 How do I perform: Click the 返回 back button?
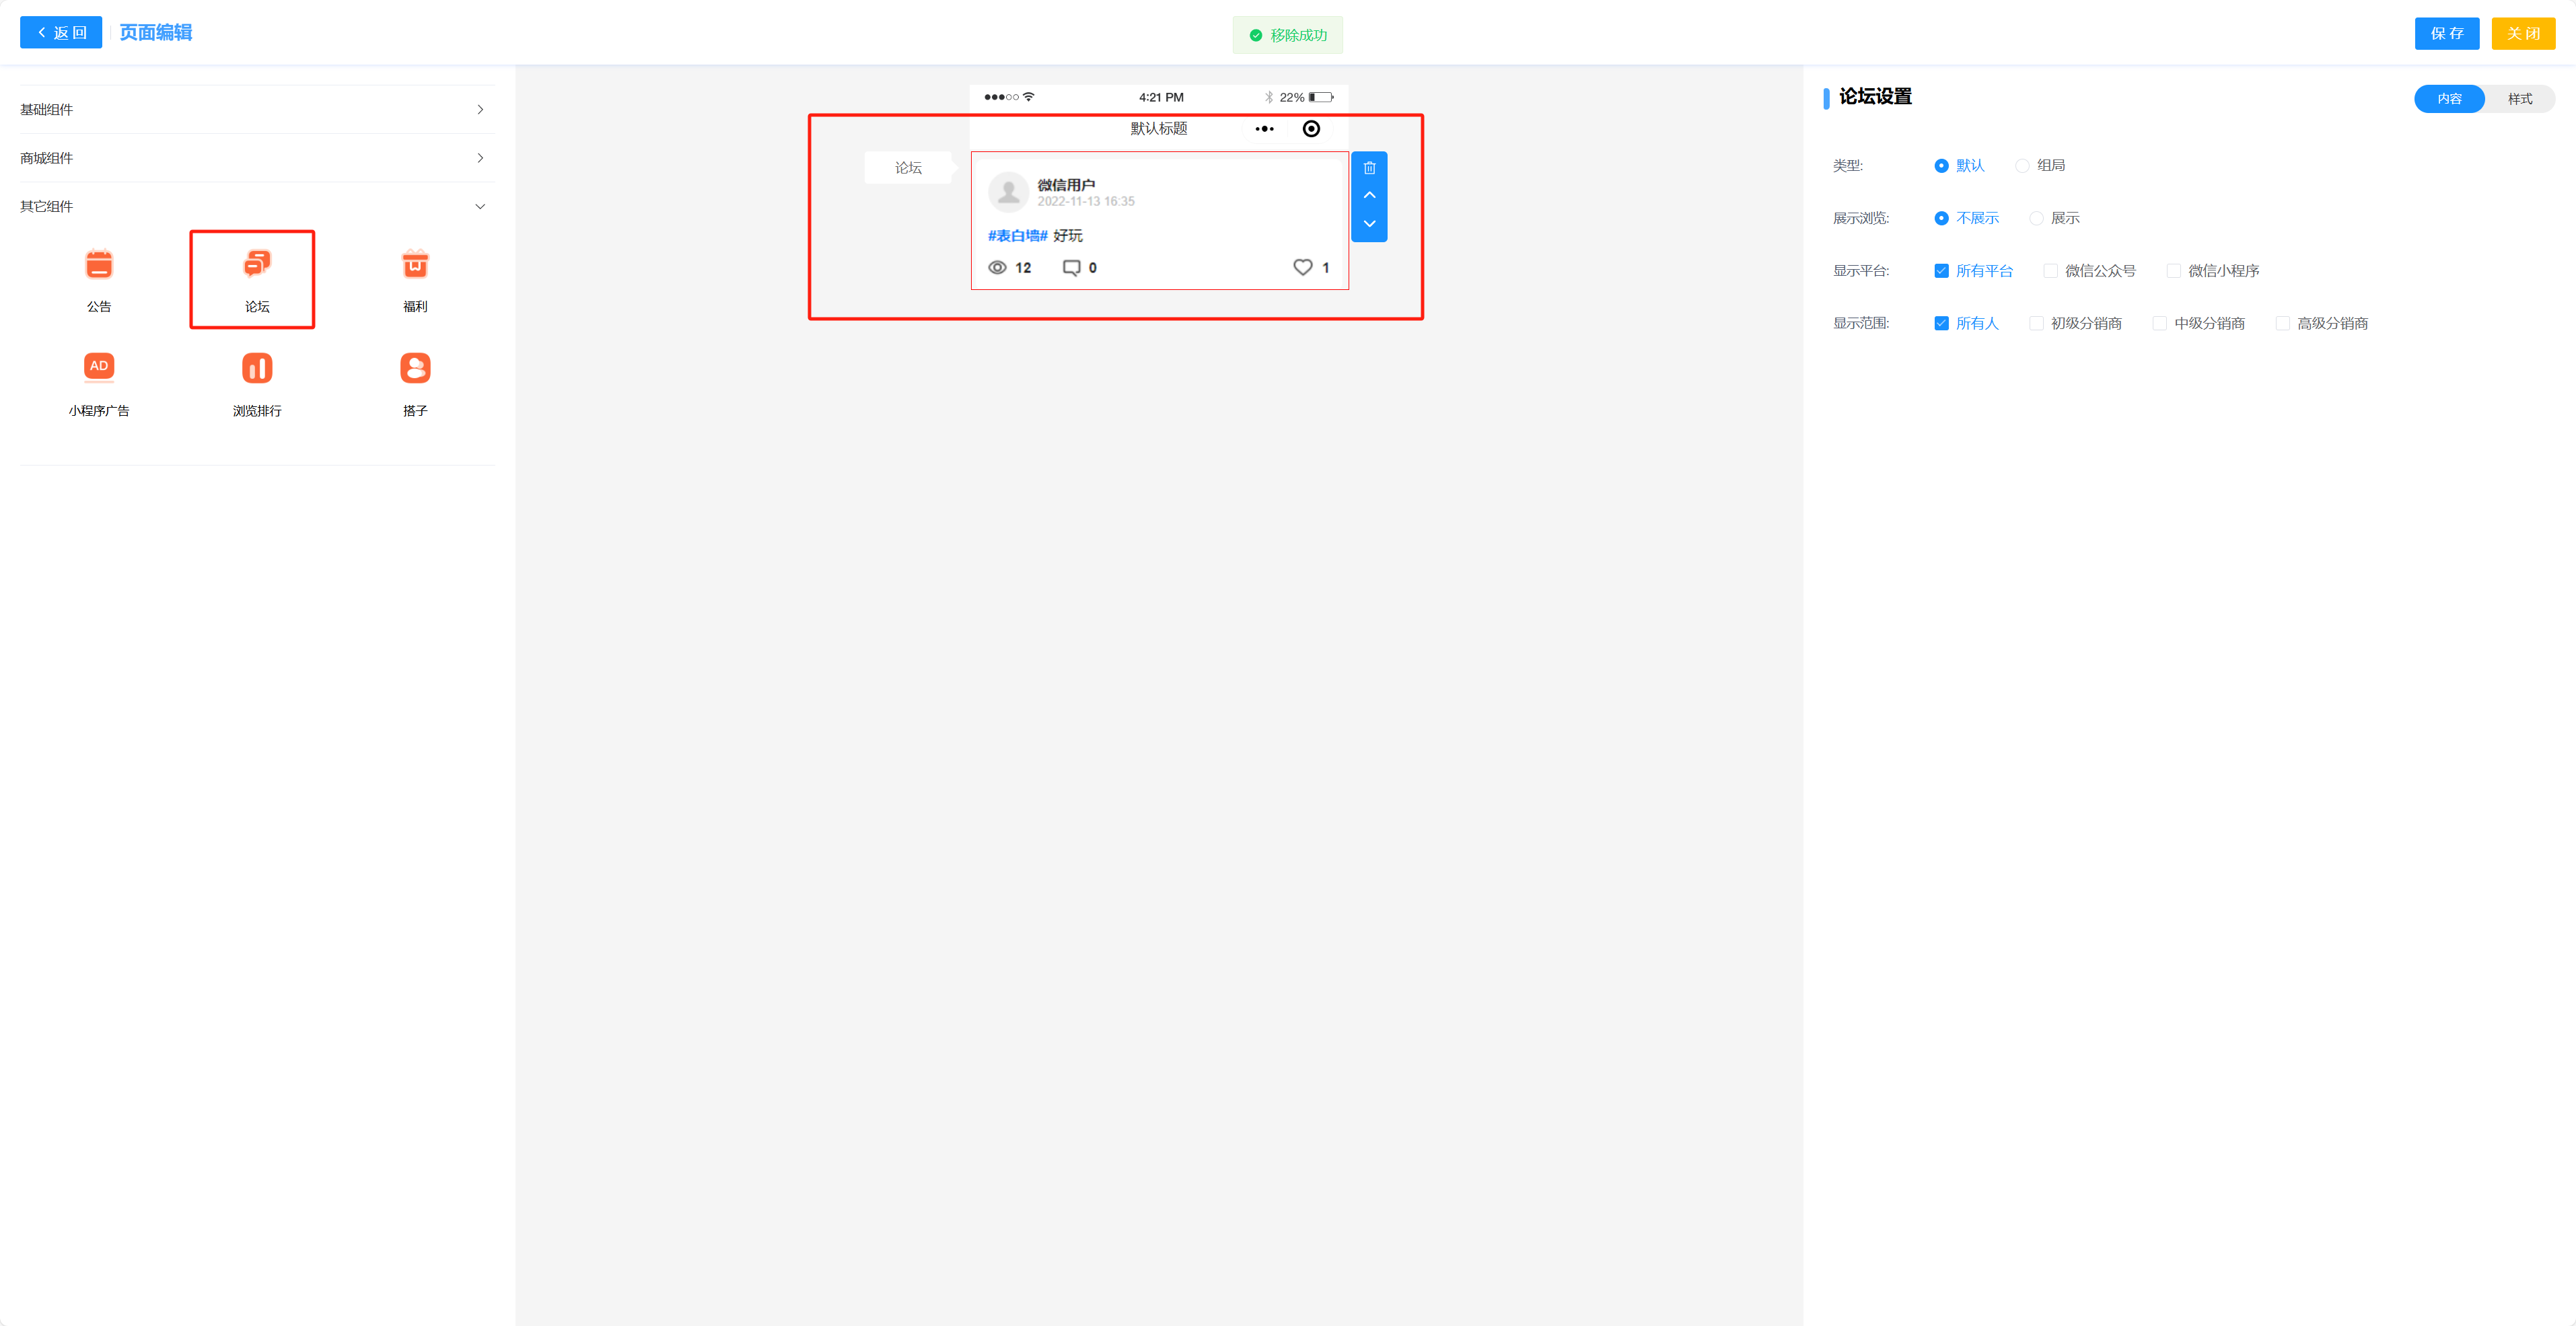pos(61,33)
